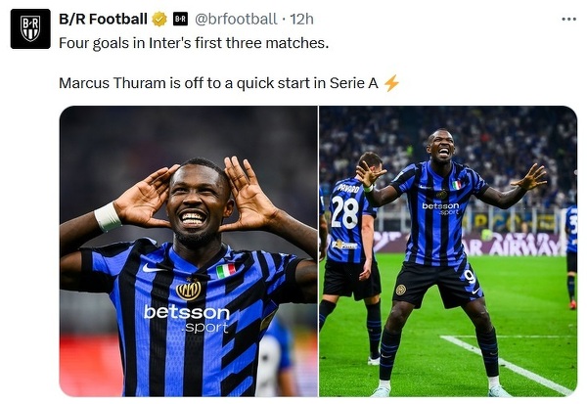The width and height of the screenshot is (587, 404).
Task: Open the B/R Football profile avatar
Action: tap(30, 28)
